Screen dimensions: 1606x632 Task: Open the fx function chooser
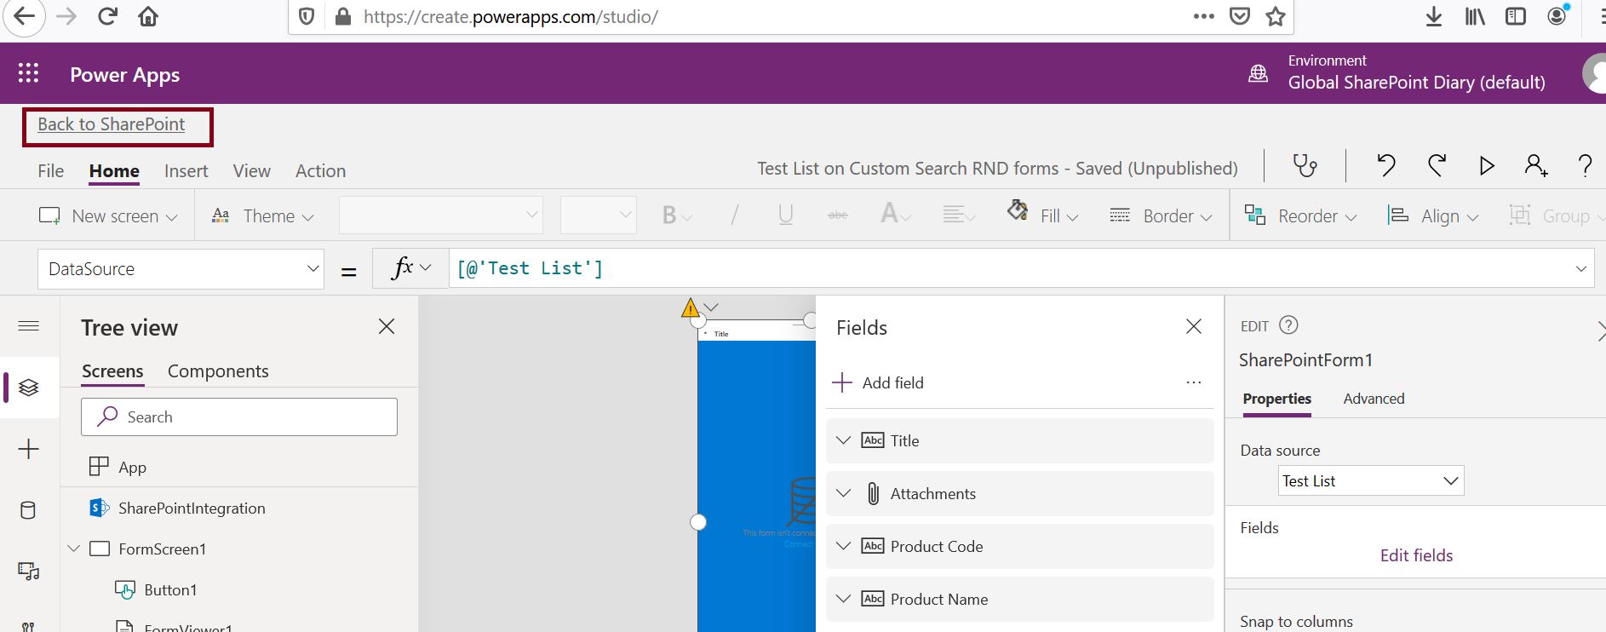410,268
